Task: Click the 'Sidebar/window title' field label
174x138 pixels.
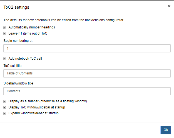Action: pyautogui.click(x=18, y=83)
